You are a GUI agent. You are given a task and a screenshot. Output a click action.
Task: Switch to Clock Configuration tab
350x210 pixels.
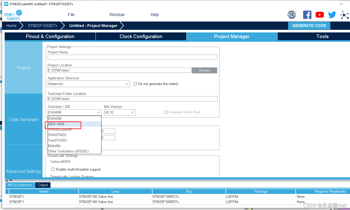click(141, 37)
